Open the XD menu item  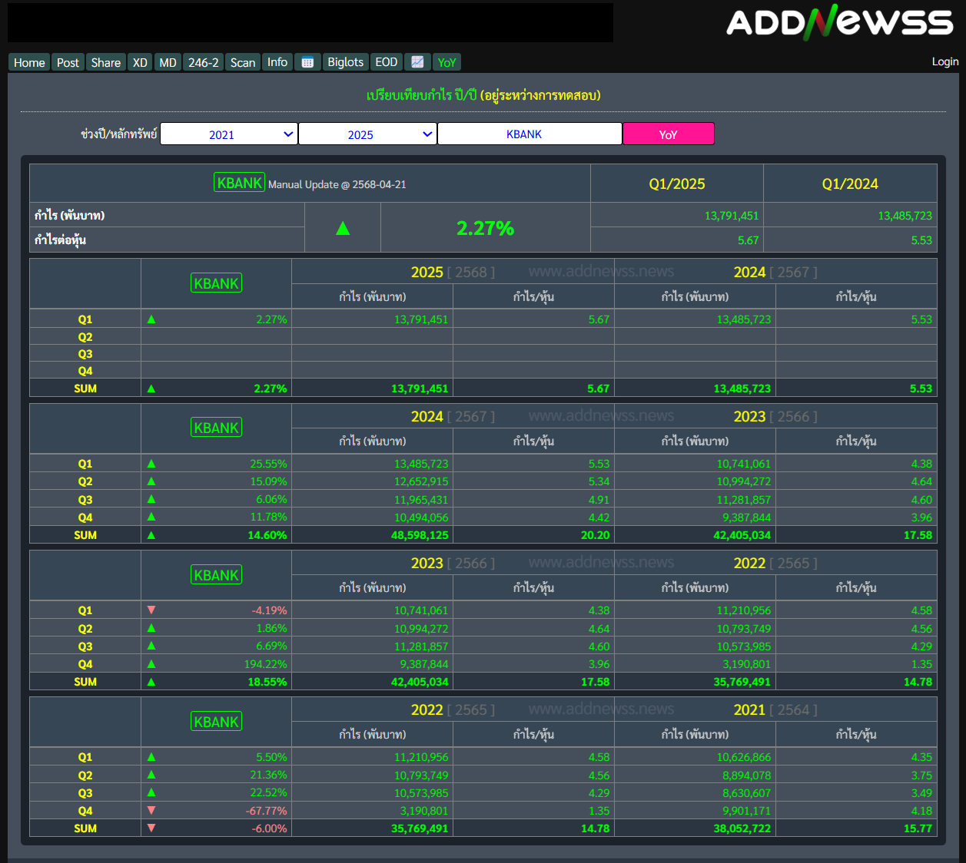(140, 62)
